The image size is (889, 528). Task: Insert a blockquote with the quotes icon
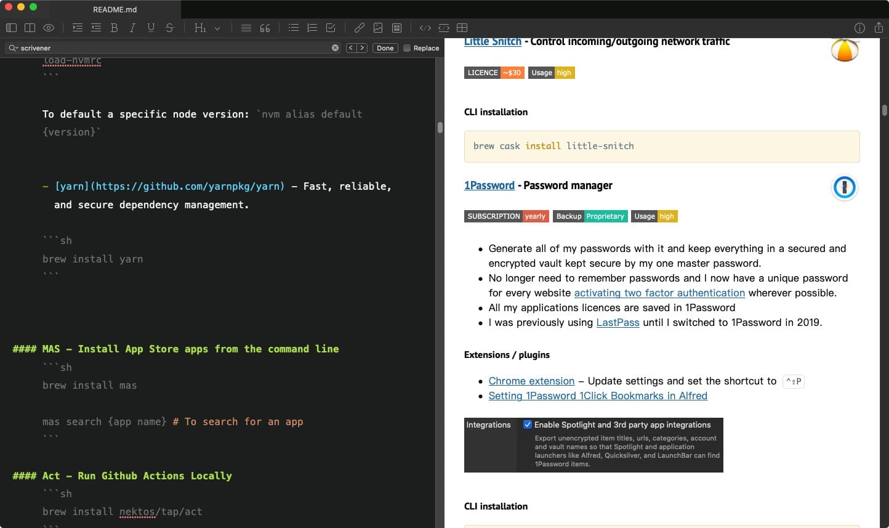click(265, 28)
